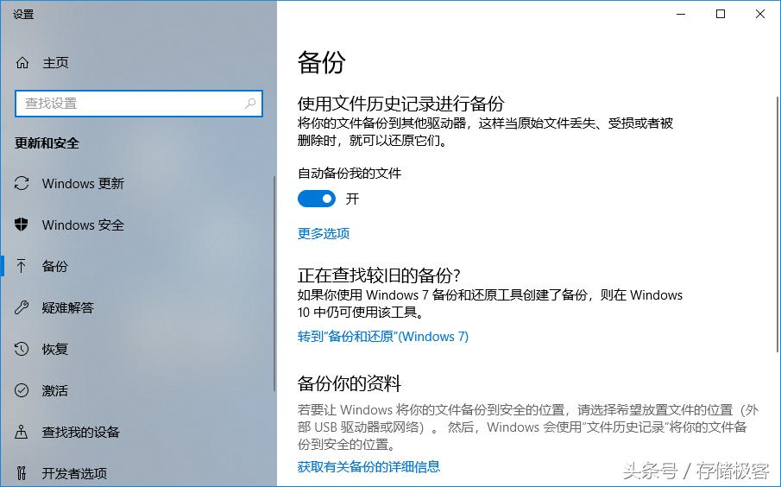Select 疑难解答 in the sidebar menu

click(67, 307)
